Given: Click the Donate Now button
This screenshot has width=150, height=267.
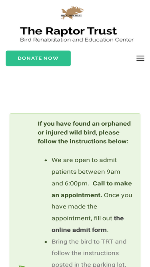Looking at the screenshot, I should (x=38, y=58).
